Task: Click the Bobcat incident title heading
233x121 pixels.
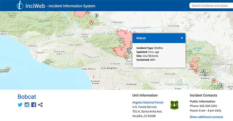Action: 27,97
